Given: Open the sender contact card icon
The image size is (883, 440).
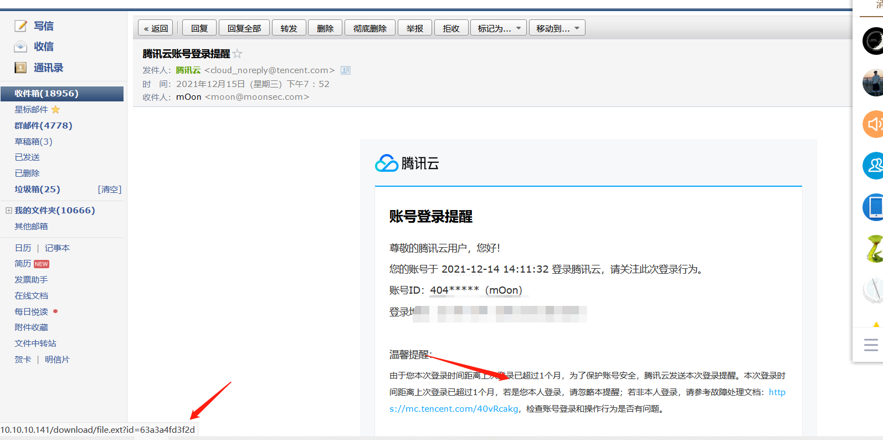Looking at the screenshot, I should (346, 70).
